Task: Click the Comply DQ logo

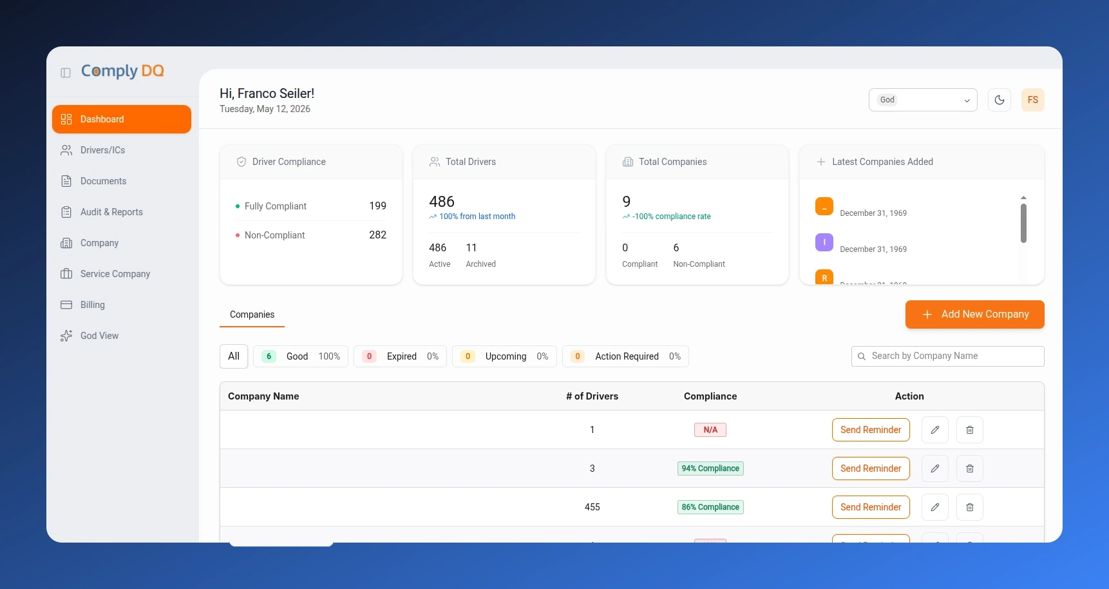Action: [x=122, y=71]
